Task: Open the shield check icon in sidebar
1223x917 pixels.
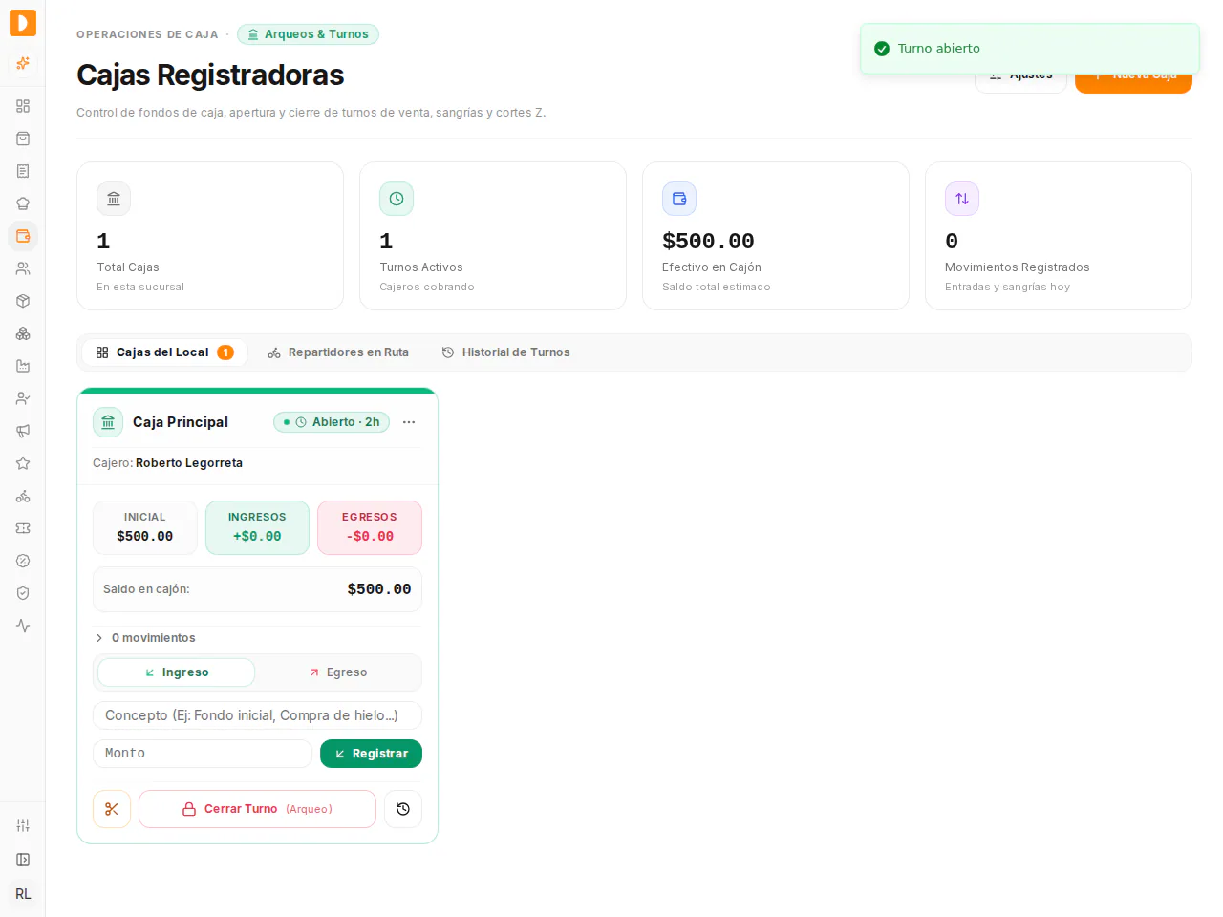Action: tap(23, 593)
